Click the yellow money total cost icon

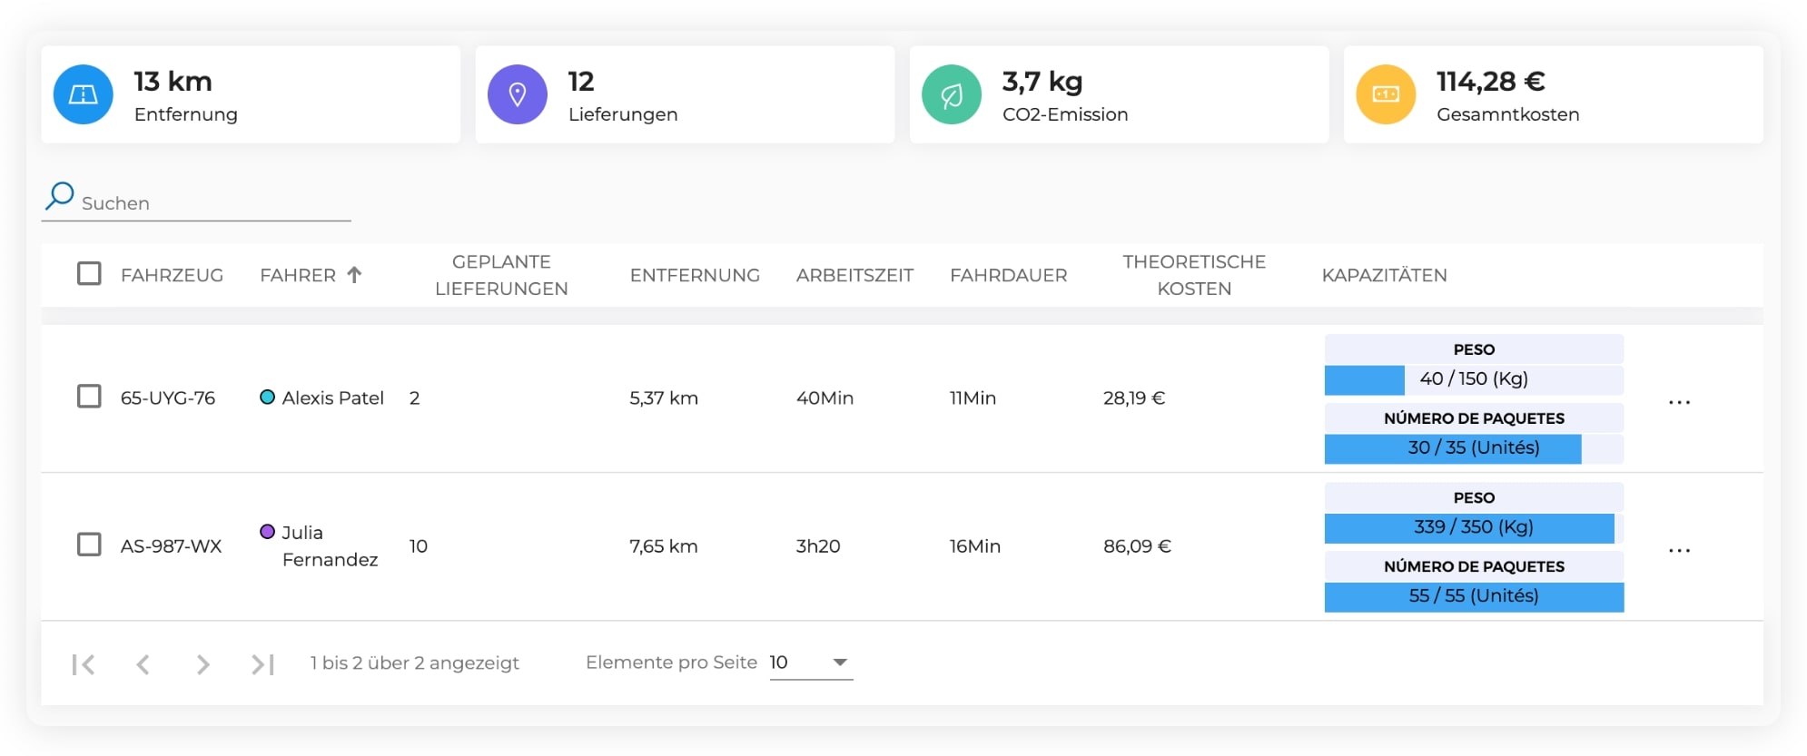(1386, 94)
